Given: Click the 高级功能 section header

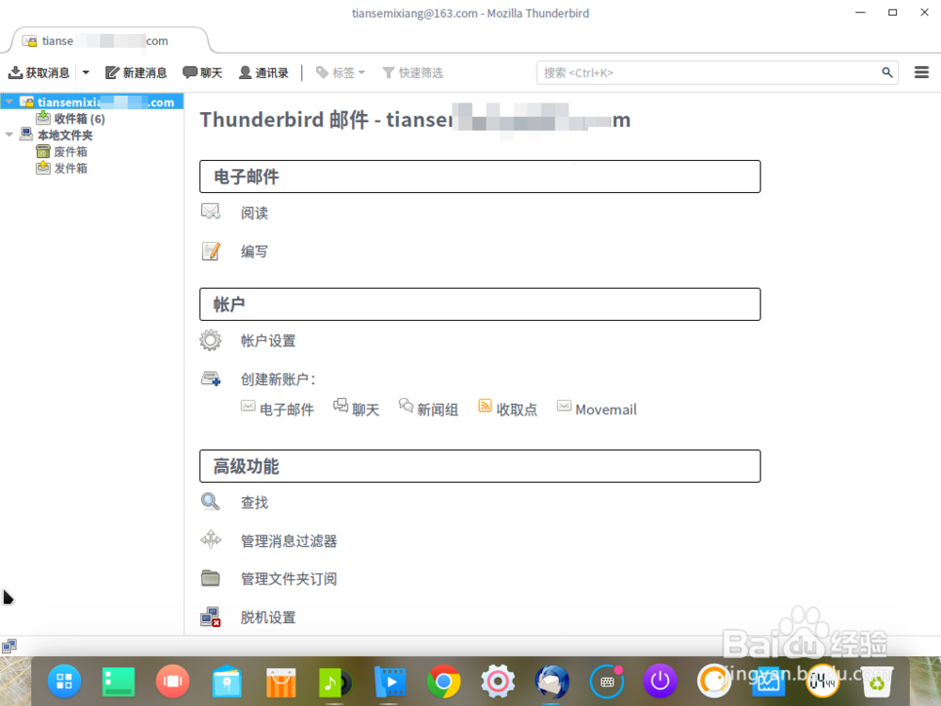Looking at the screenshot, I should 480,466.
